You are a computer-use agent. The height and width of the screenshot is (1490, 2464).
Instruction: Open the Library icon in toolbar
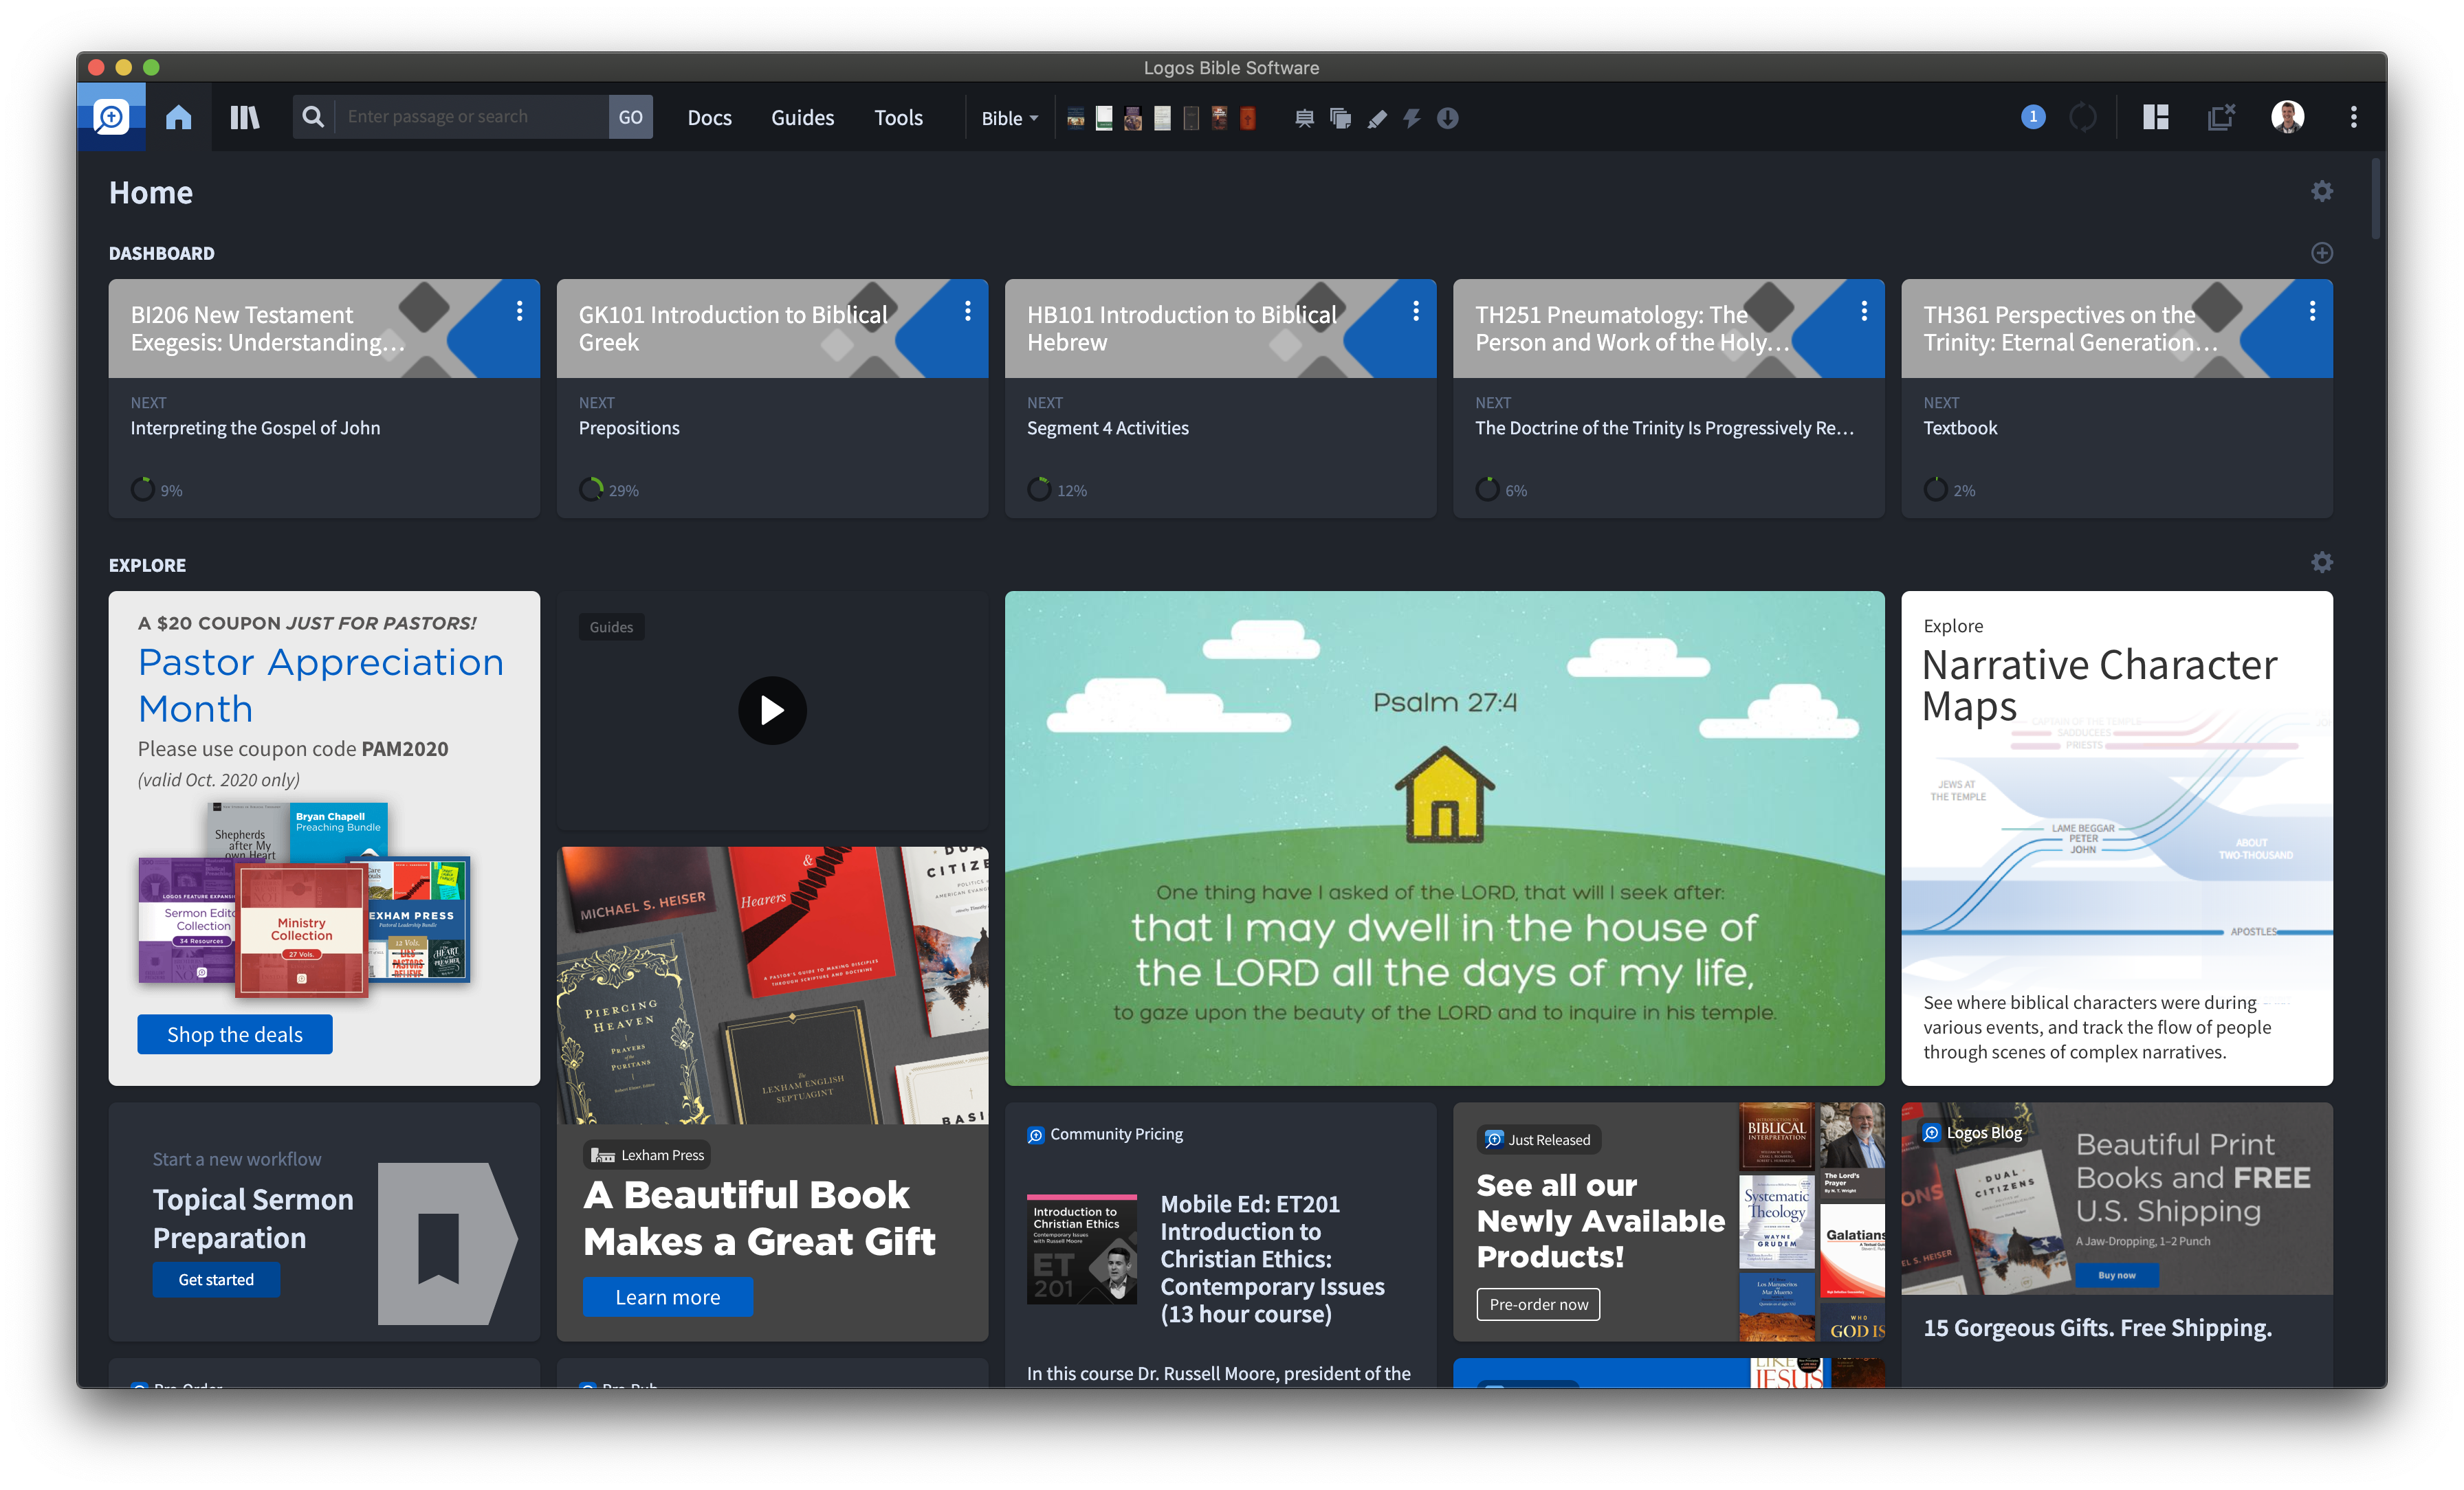tap(244, 118)
